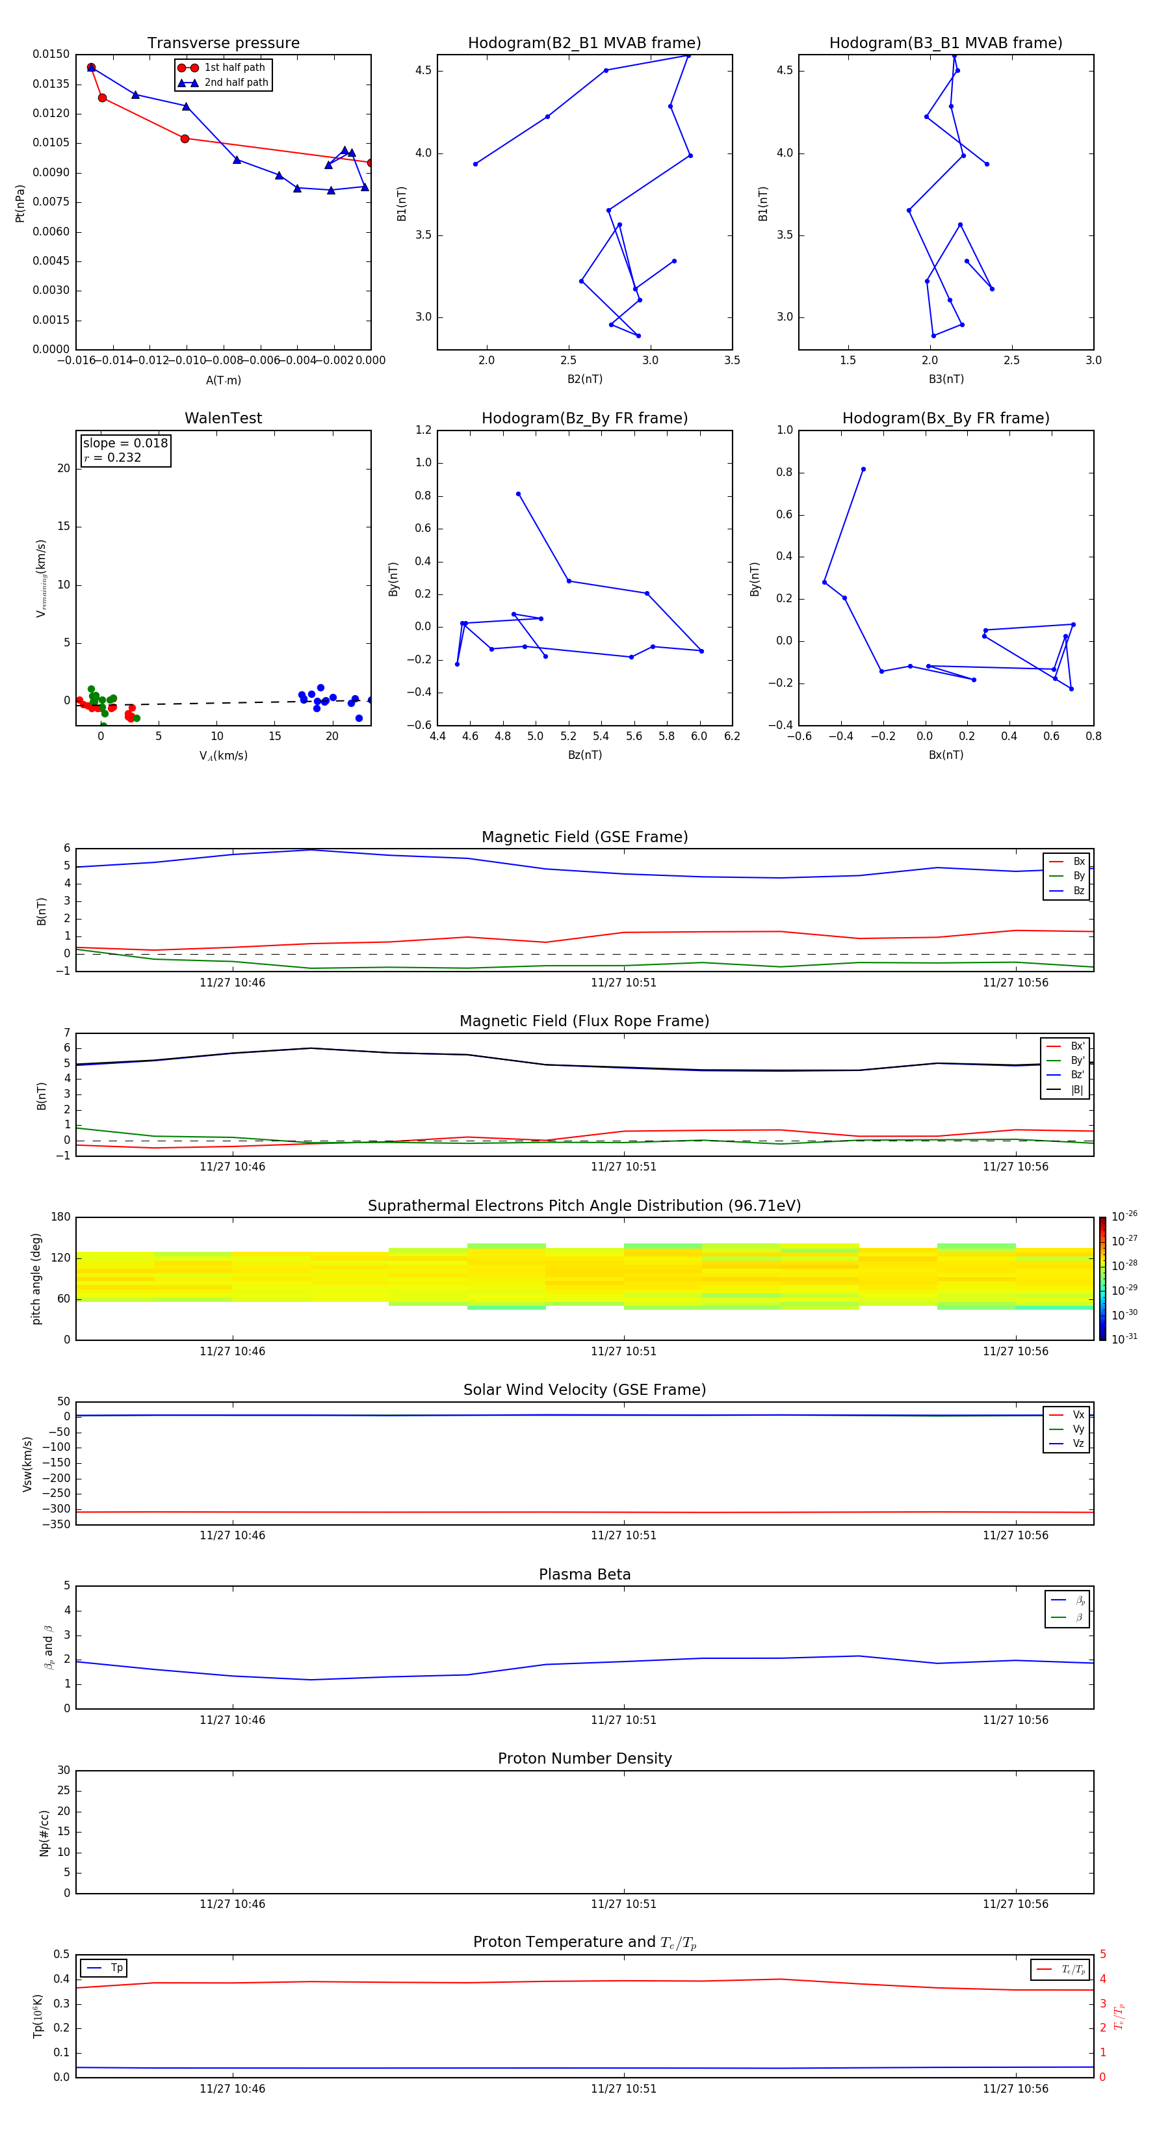This screenshot has height=2146, width=1170.
Task: Click the 'Magnetic Field (GSE Frame)' title
Action: point(584,837)
